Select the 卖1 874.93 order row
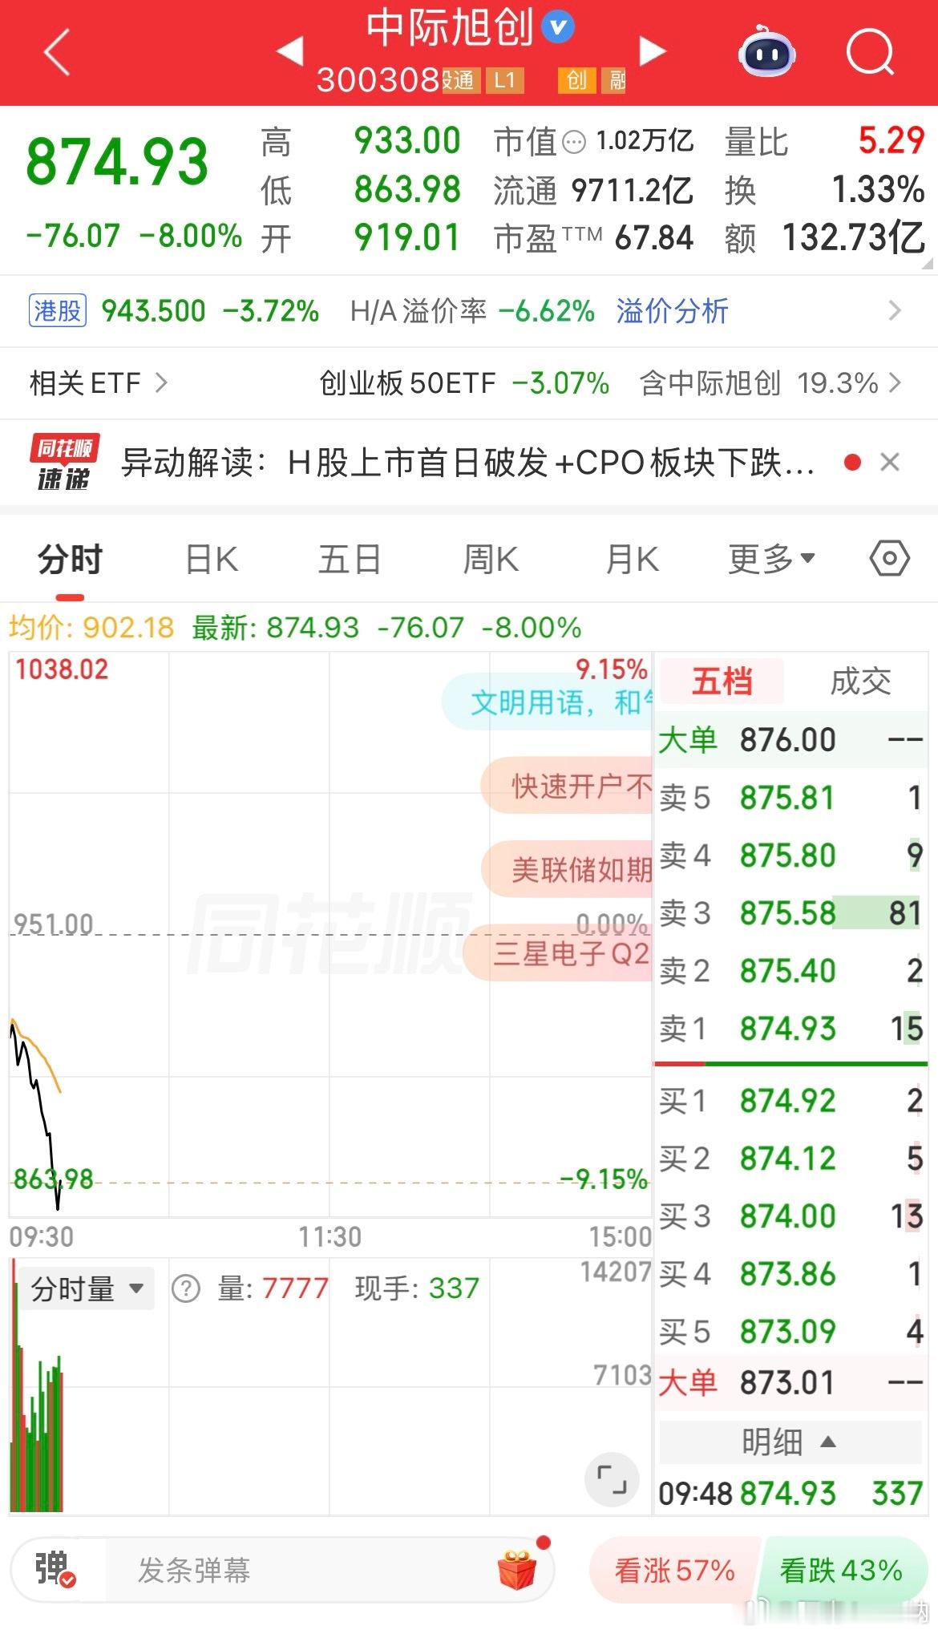The height and width of the screenshot is (1634, 938). [x=790, y=1029]
